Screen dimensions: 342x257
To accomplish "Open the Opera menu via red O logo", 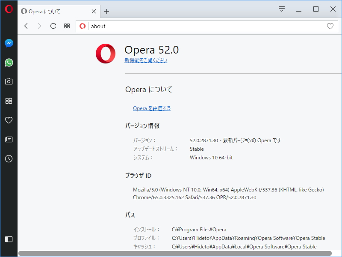I will [x=9, y=9].
